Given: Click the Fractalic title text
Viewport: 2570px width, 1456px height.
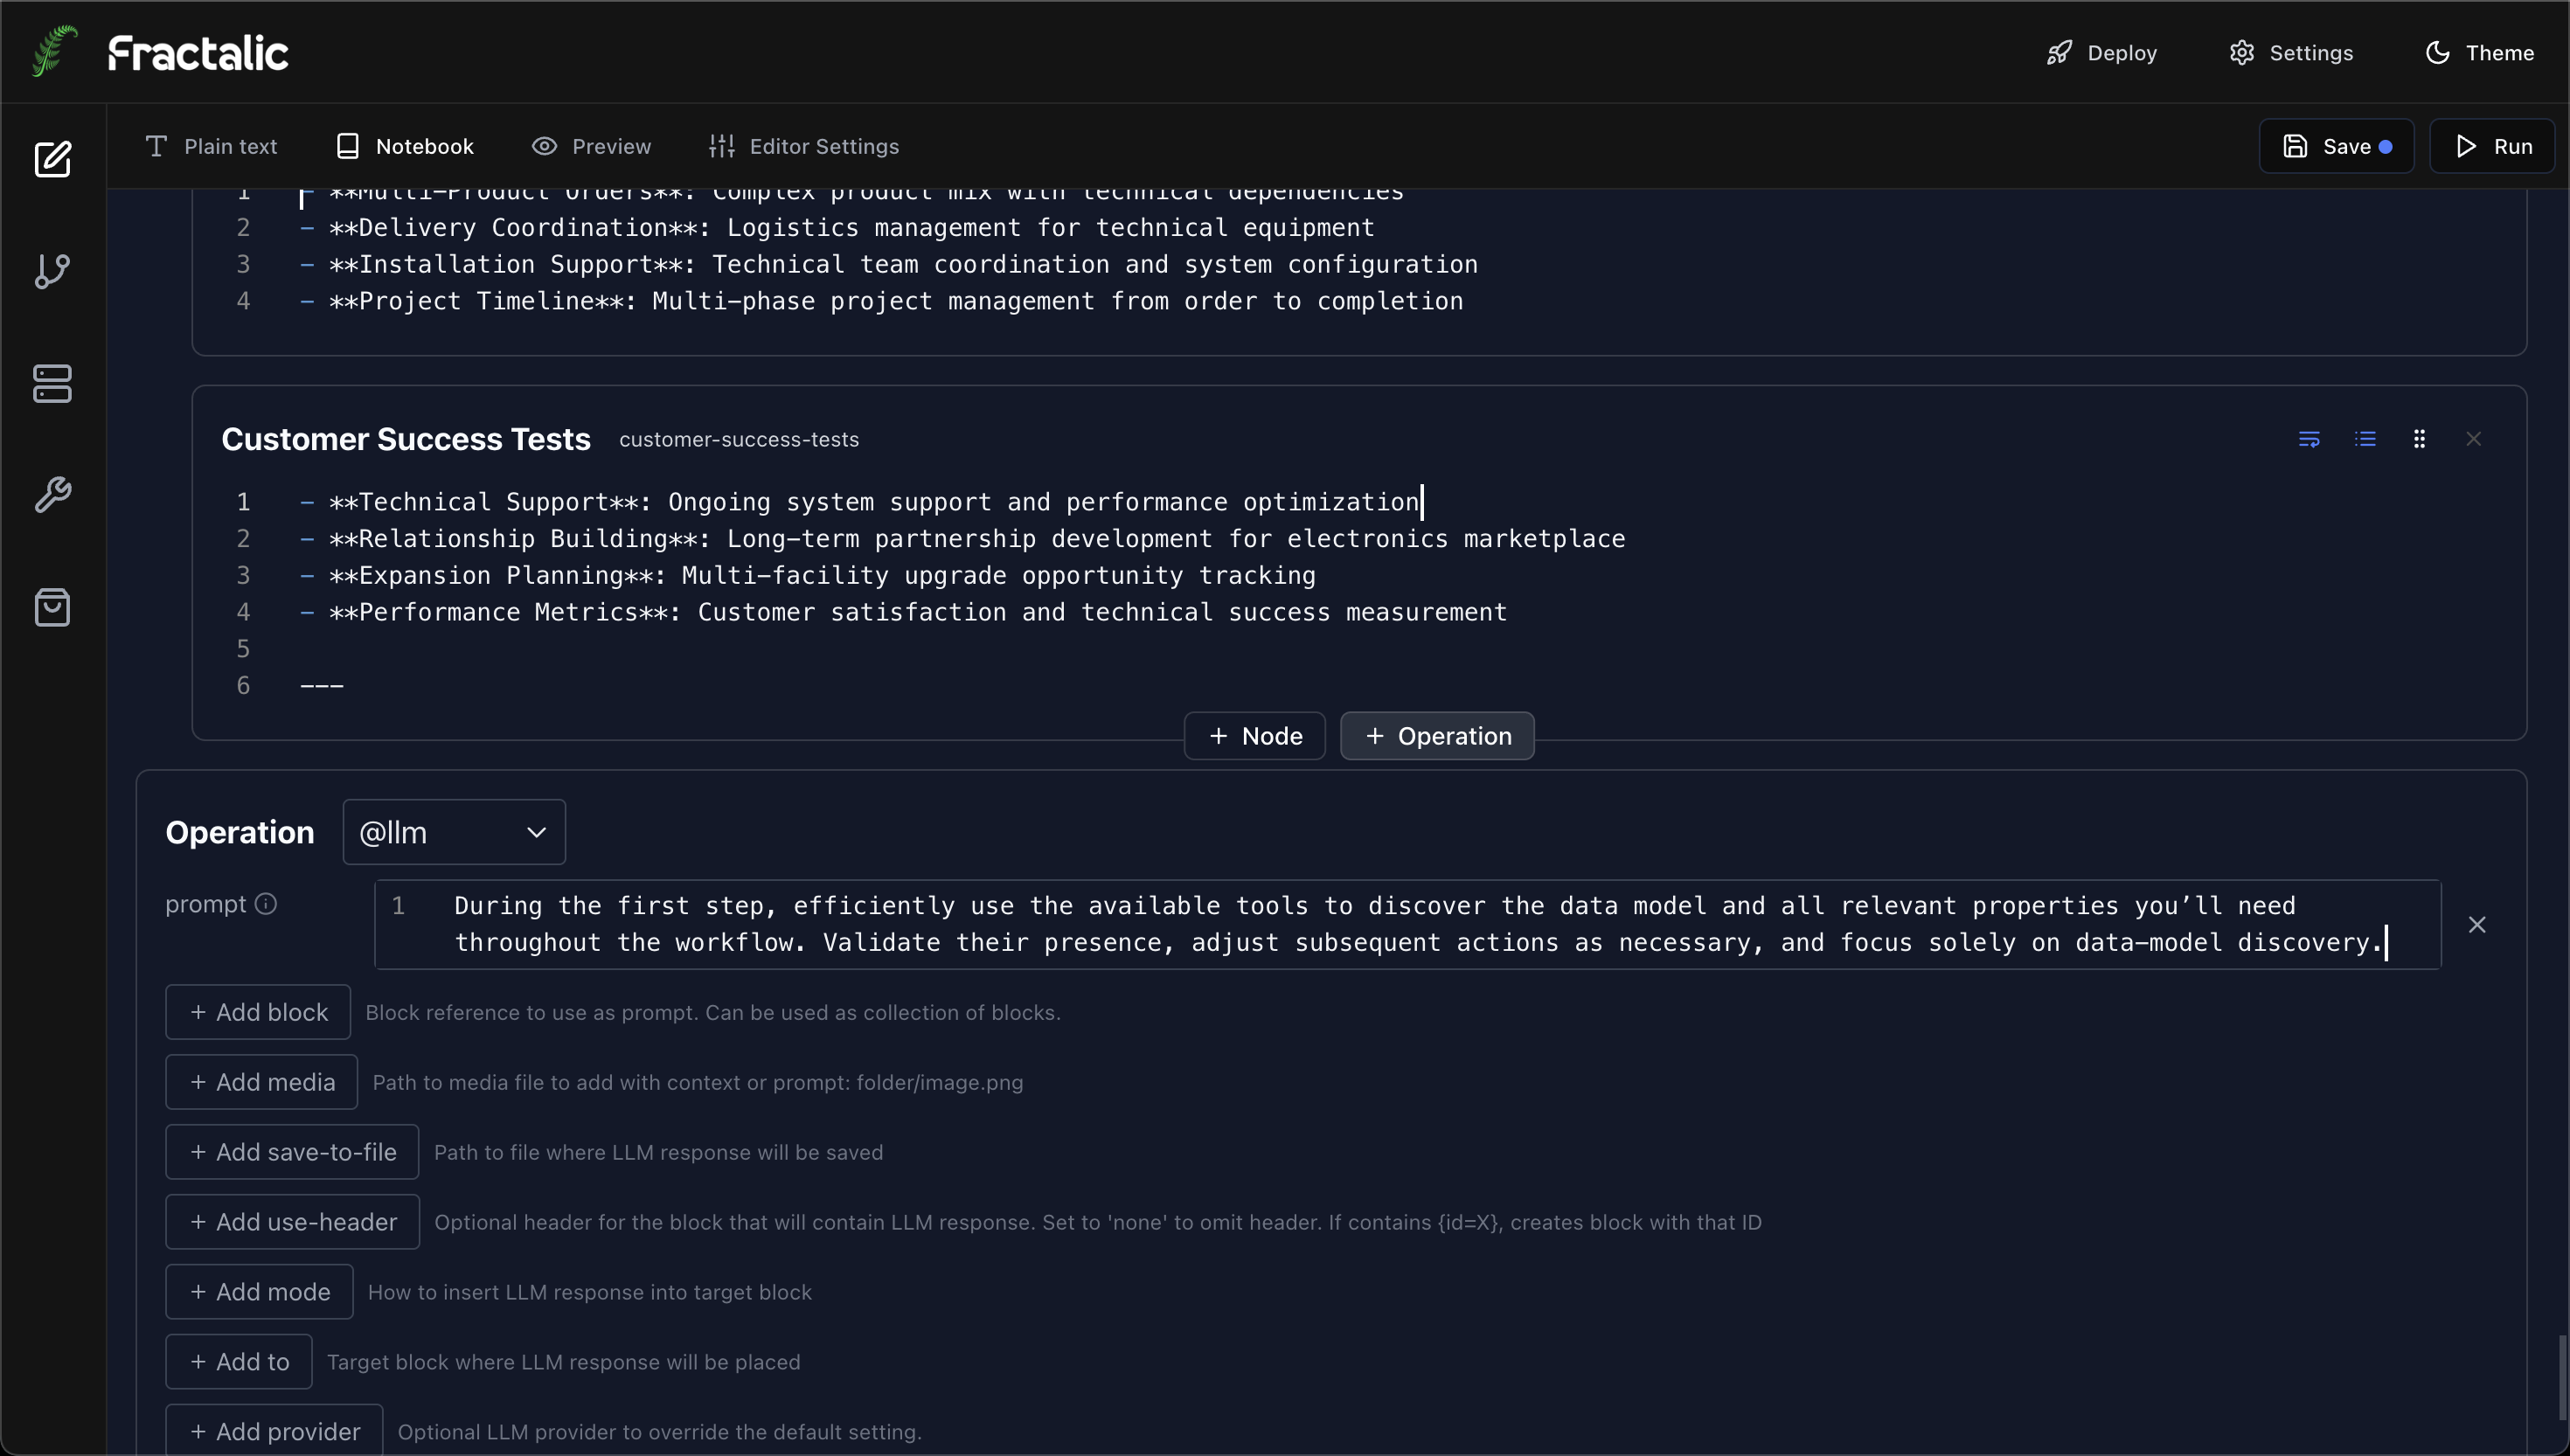Looking at the screenshot, I should (198, 53).
